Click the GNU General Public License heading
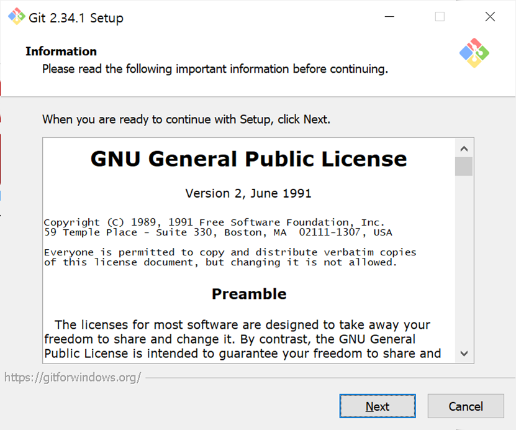Viewport: 516px width, 430px height. click(x=249, y=159)
